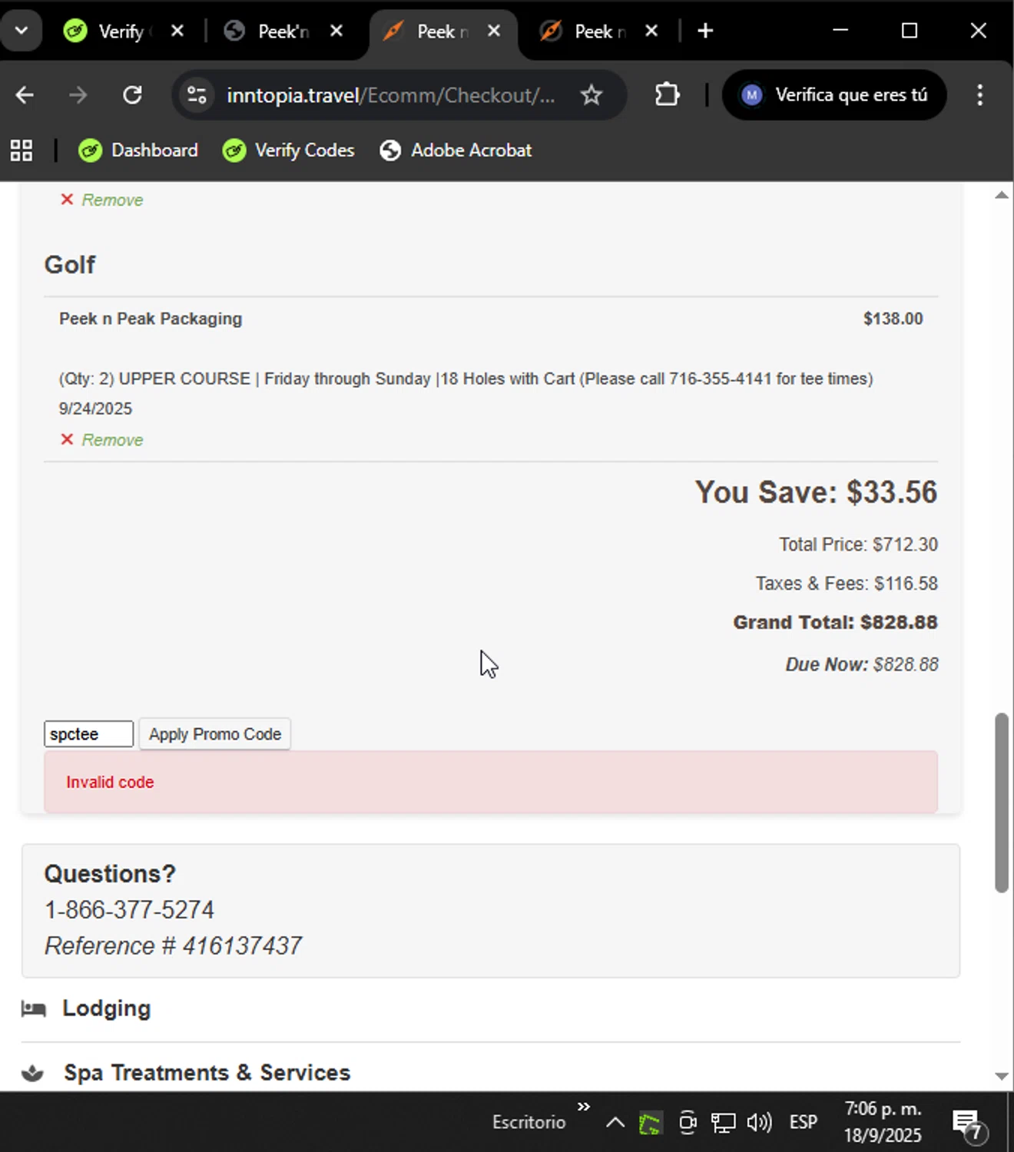The width and height of the screenshot is (1014, 1152).
Task: Open the Meet Now camera tray icon
Action: pos(688,1123)
